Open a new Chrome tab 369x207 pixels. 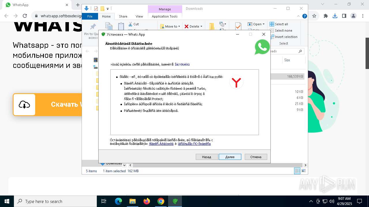coord(78,5)
